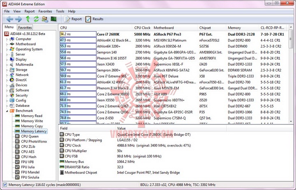Screen dimensions: 296x190
Task: Expand the Database tree node
Action: click(7, 106)
